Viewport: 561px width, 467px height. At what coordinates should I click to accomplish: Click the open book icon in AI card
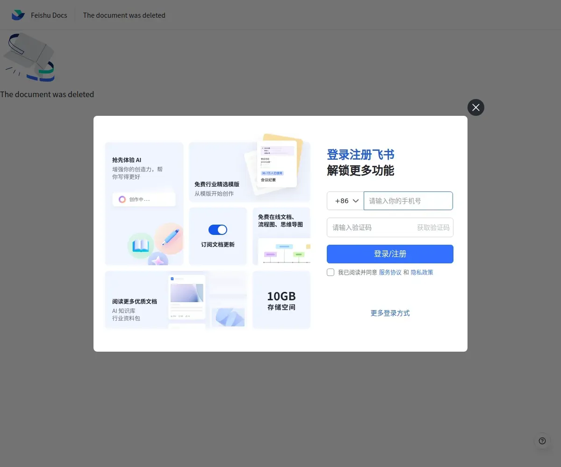(140, 246)
